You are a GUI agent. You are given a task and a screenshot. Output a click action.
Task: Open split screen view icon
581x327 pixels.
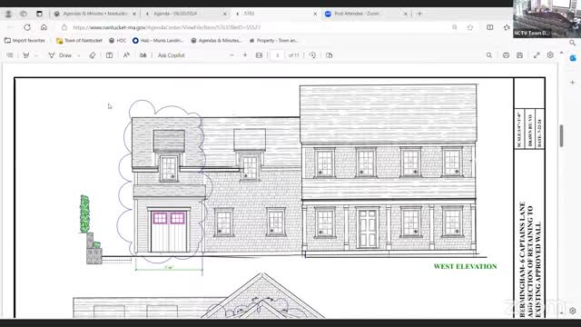tap(490, 27)
